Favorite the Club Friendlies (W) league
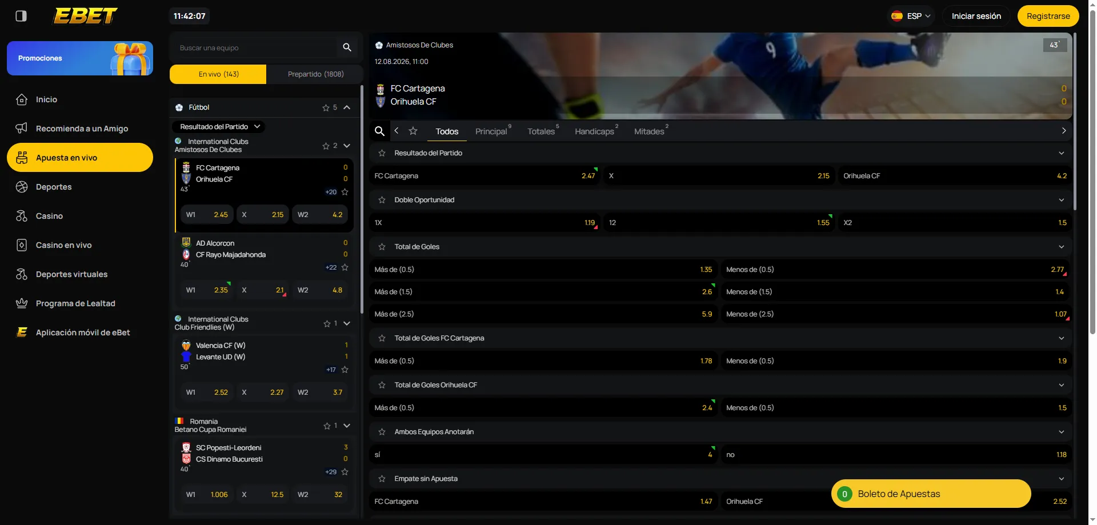This screenshot has width=1097, height=525. [x=327, y=323]
